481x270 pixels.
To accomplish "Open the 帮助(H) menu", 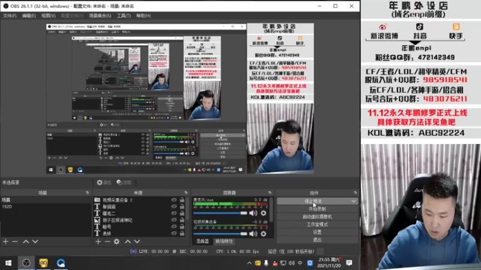I will pos(144,16).
